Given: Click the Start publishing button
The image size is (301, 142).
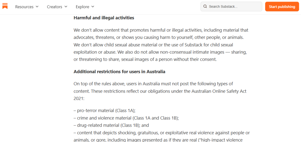Looking at the screenshot, I should (x=282, y=7).
